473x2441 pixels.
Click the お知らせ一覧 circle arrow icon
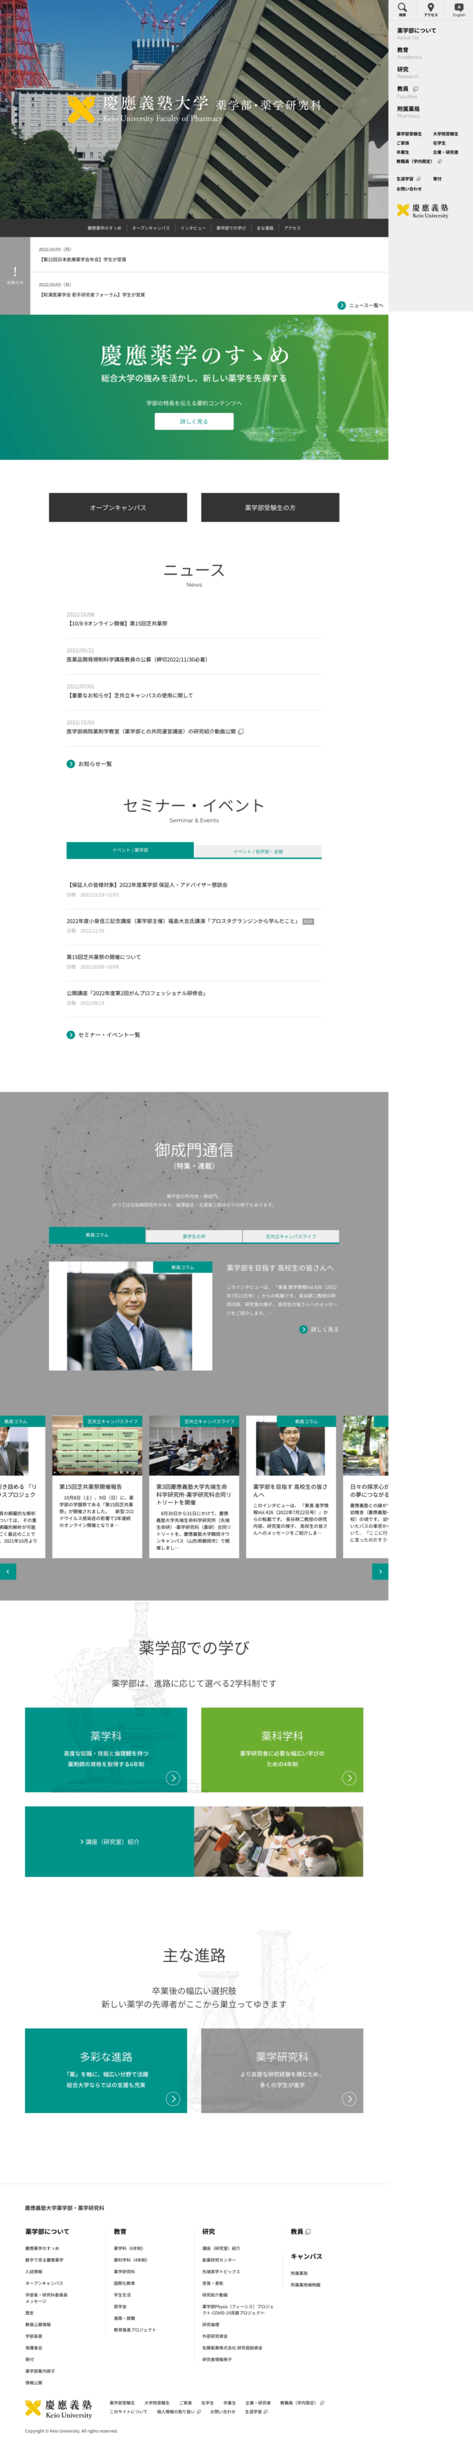pyautogui.click(x=70, y=764)
